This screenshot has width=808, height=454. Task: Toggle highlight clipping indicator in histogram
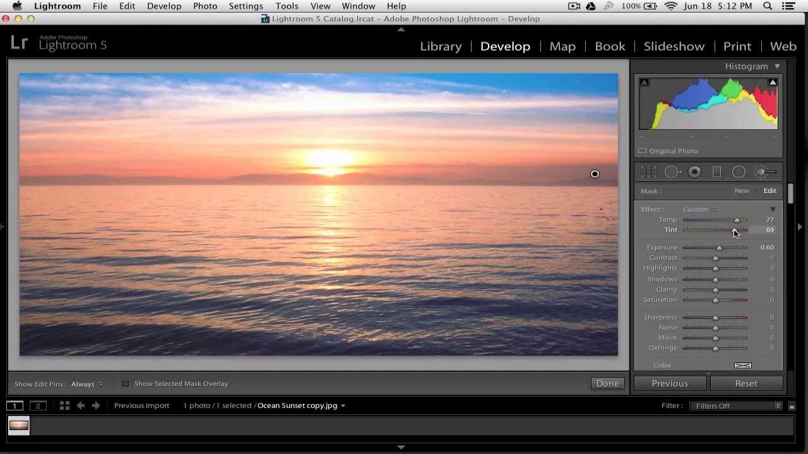tap(773, 82)
